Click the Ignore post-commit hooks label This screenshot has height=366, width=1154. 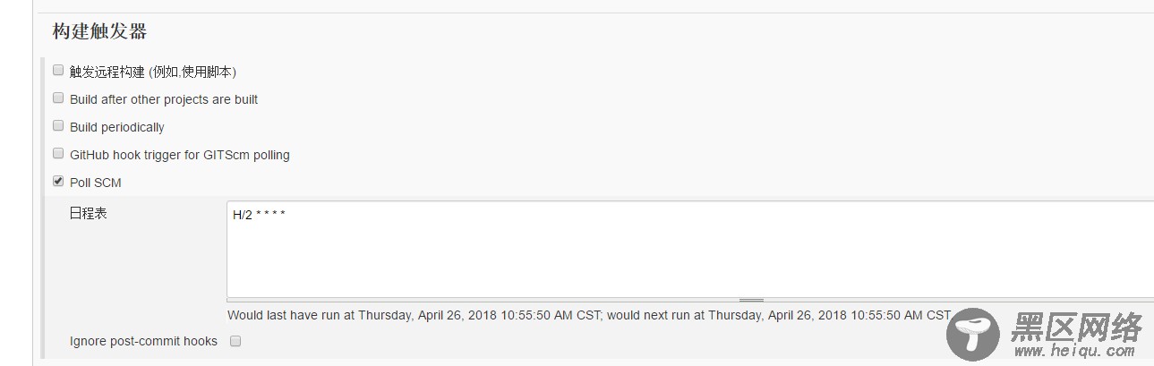tap(143, 341)
